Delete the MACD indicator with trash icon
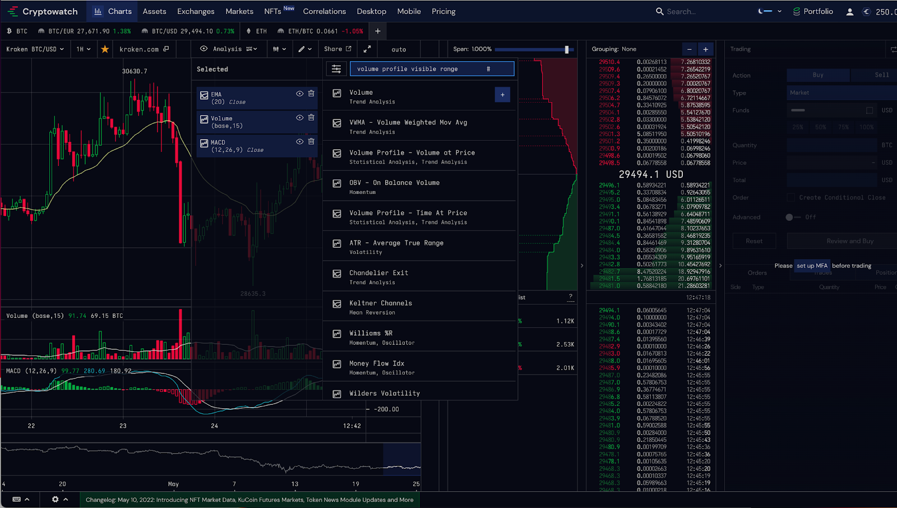Viewport: 897px width, 508px height. point(311,142)
